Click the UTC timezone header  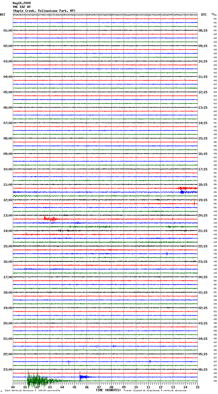[x=204, y=15]
